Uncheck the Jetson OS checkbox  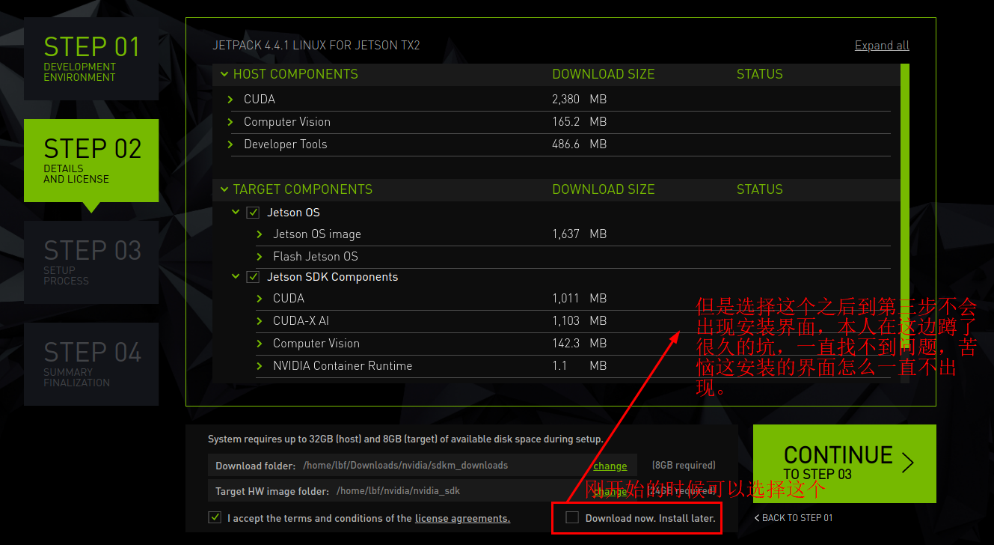pyautogui.click(x=253, y=213)
